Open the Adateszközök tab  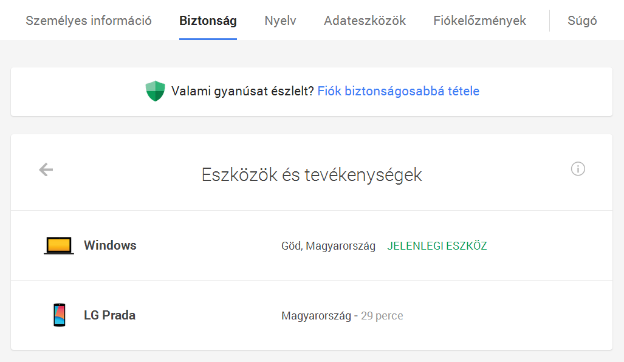coord(365,21)
